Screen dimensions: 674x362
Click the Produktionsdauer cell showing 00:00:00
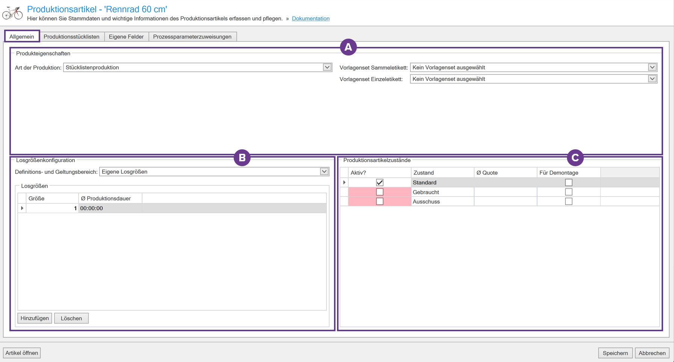tap(110, 209)
